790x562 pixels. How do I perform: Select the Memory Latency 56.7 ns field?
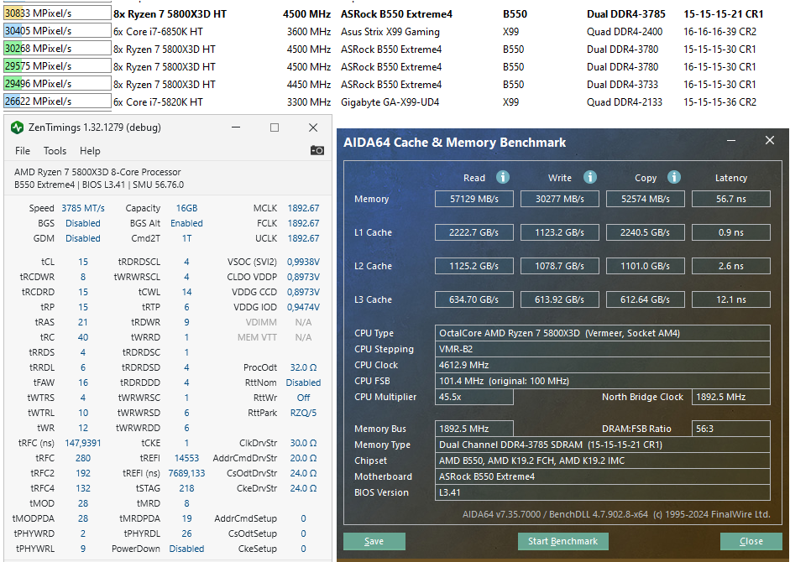coord(731,199)
